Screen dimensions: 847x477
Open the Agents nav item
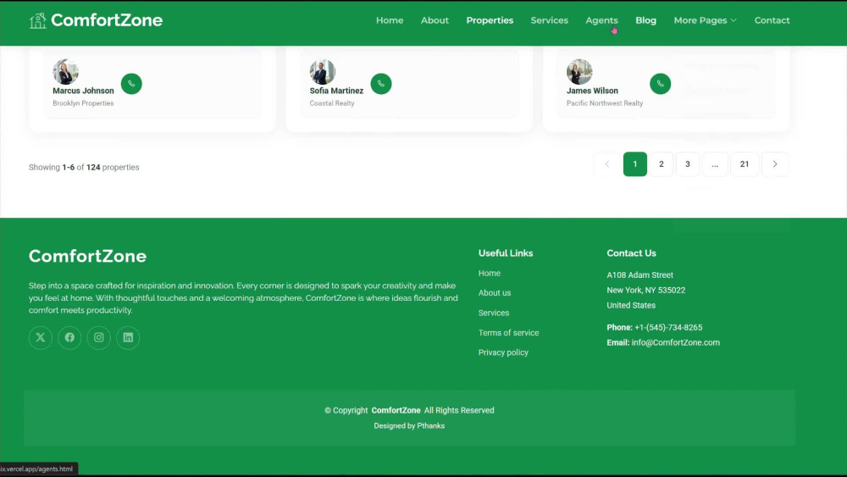[x=601, y=20]
